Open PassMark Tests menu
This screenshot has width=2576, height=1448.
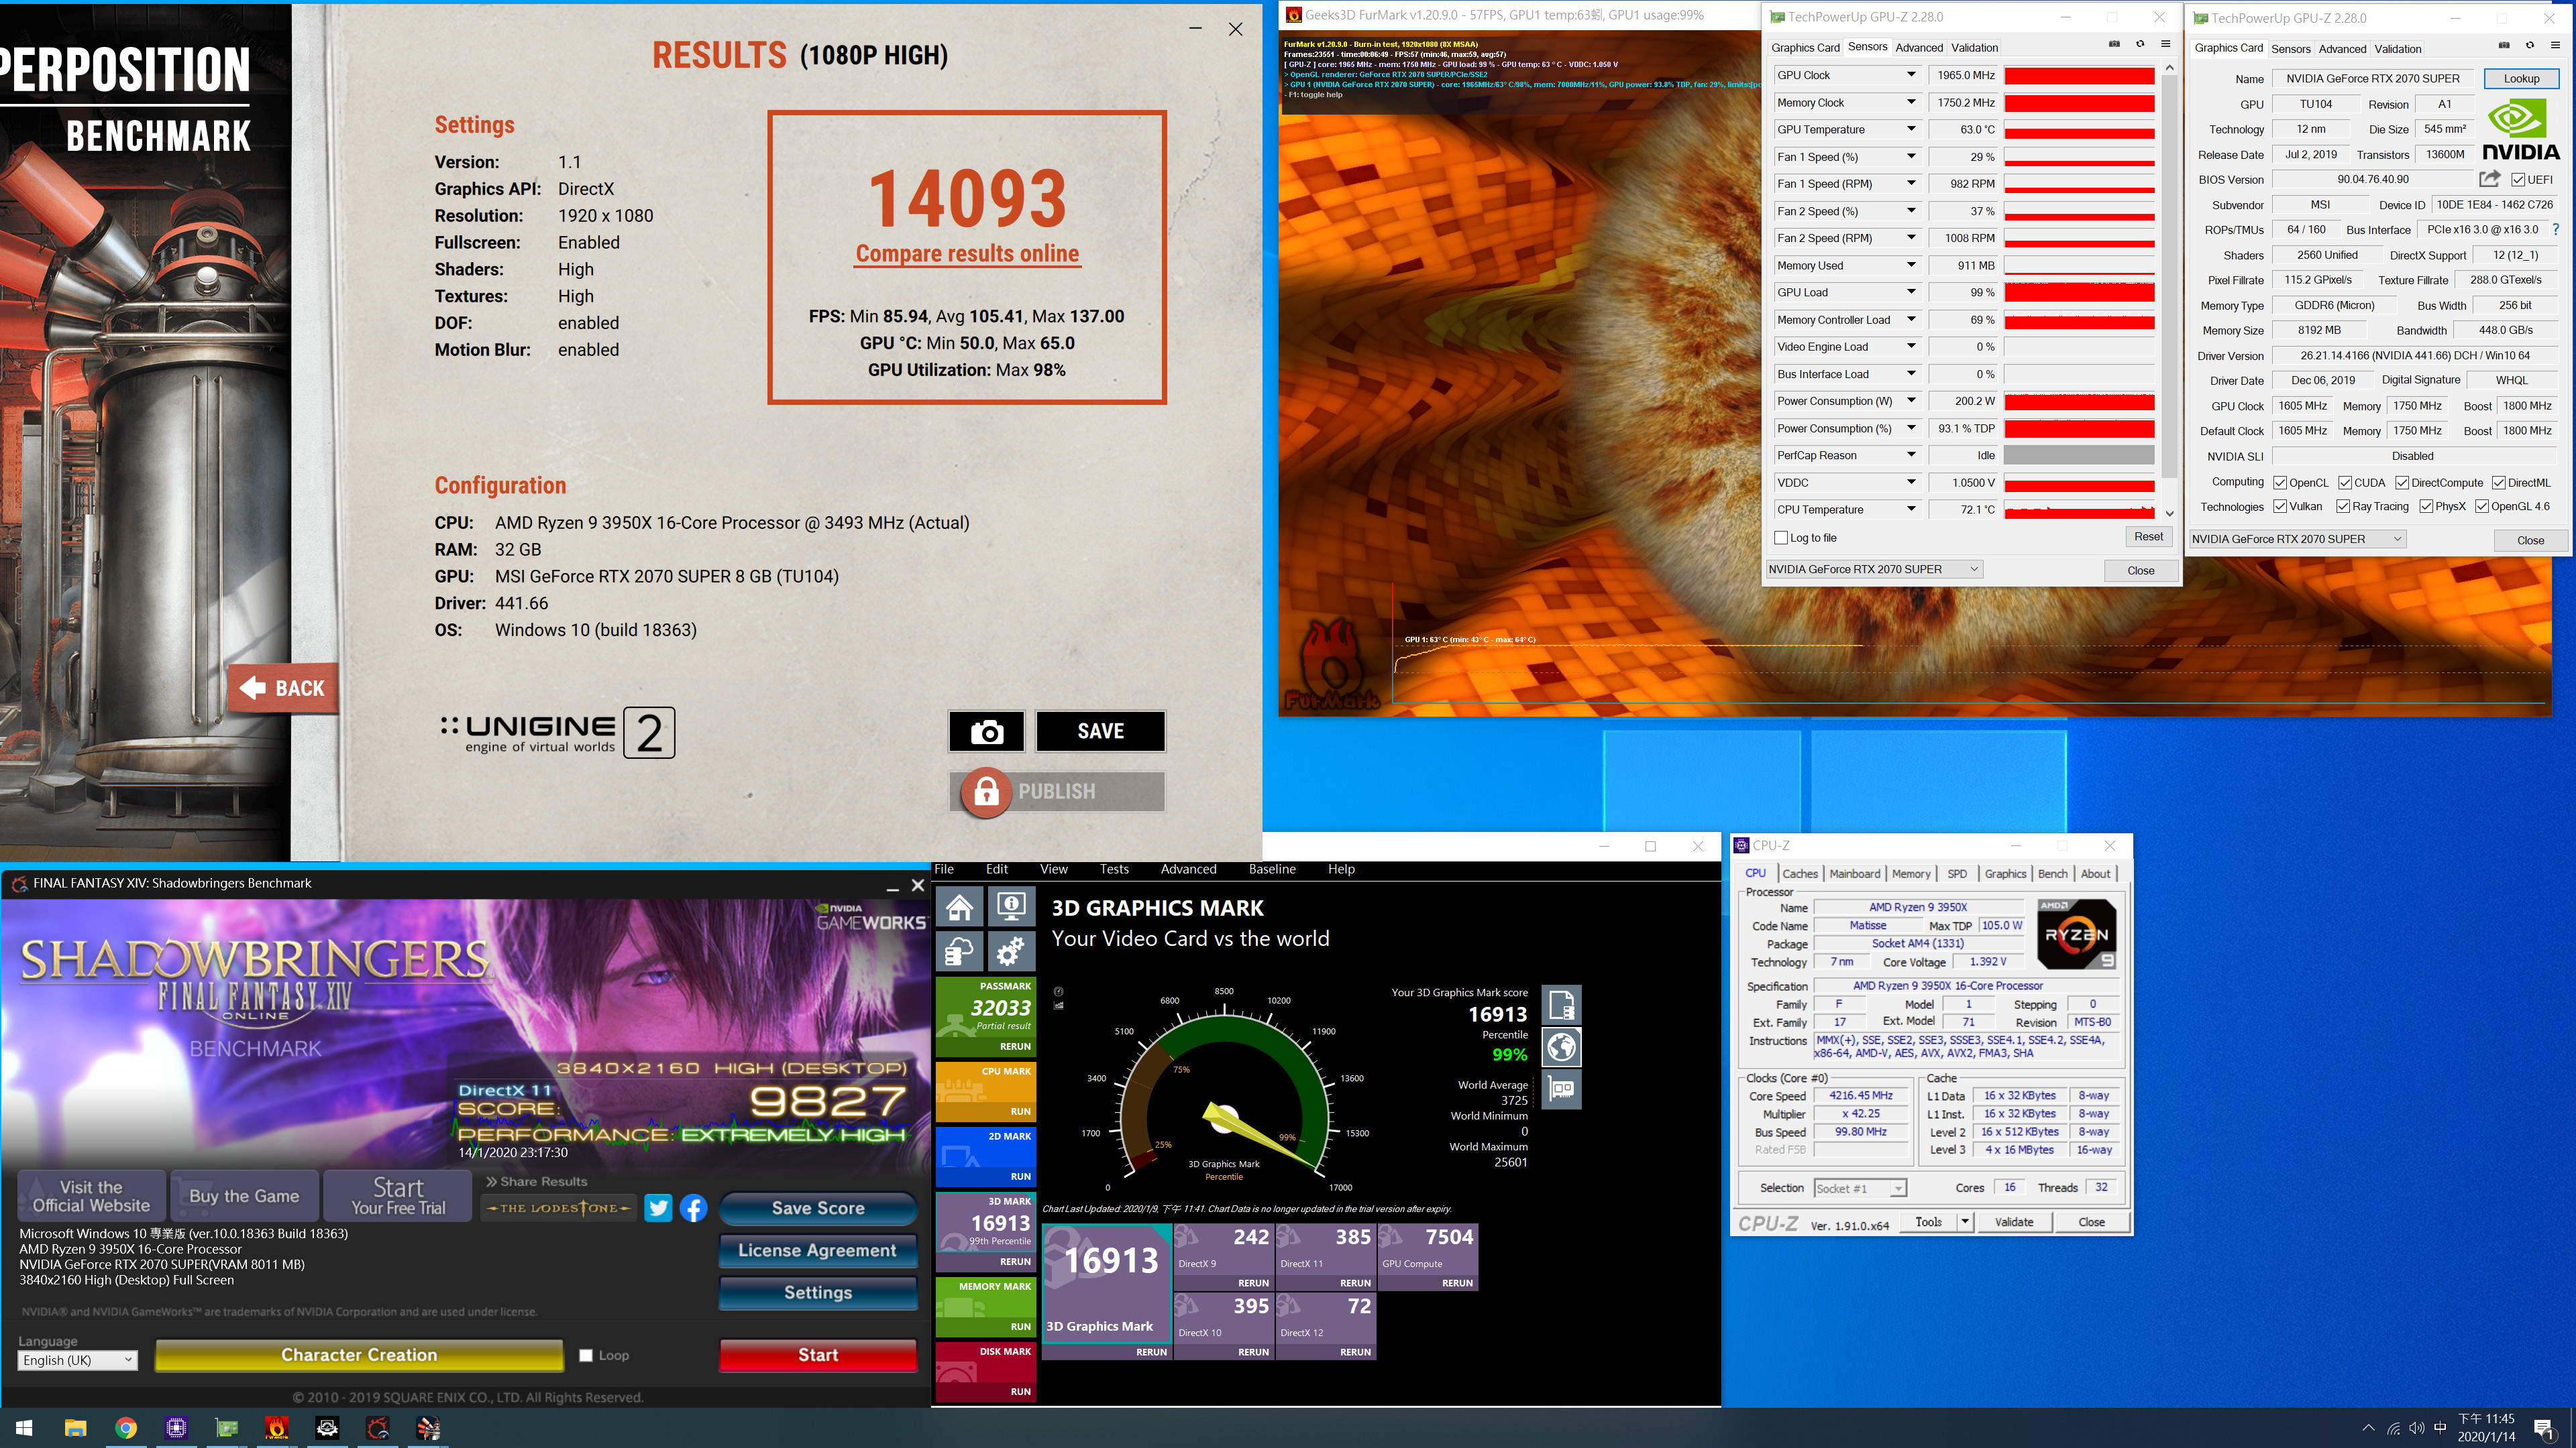click(1114, 869)
